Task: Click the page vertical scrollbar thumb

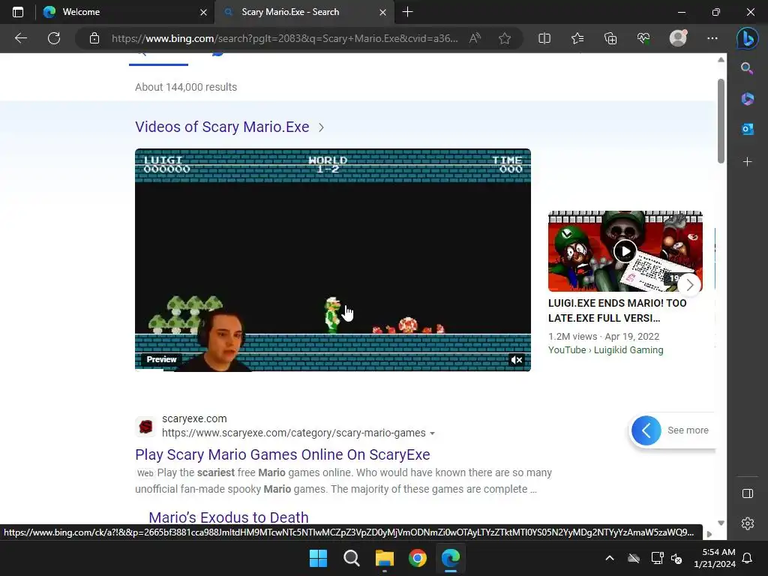Action: coord(721,121)
